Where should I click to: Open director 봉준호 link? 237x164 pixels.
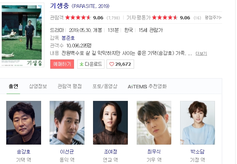pos(68,38)
